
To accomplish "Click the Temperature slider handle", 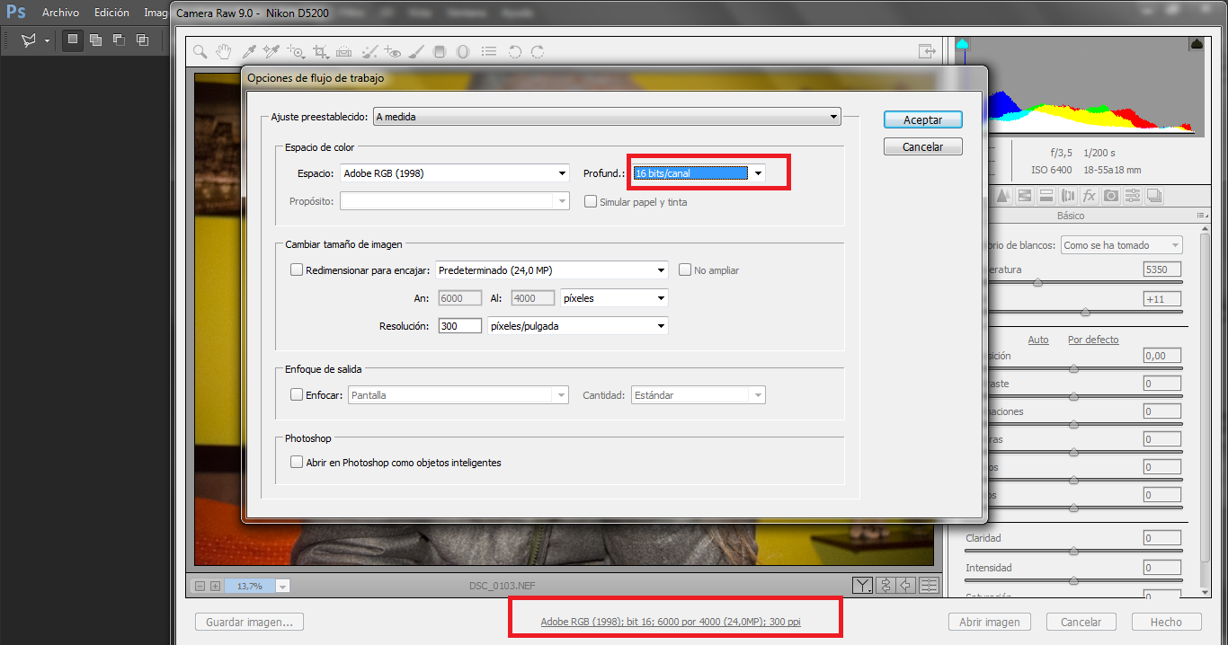I will pyautogui.click(x=1037, y=282).
